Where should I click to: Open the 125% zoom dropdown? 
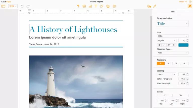pyautogui.click(x=13, y=6)
